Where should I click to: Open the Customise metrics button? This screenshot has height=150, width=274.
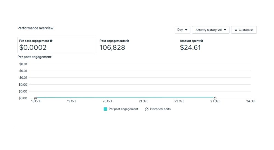click(x=244, y=30)
